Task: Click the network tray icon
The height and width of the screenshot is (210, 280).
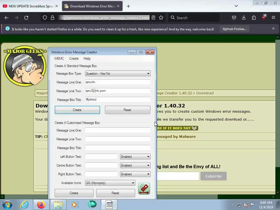Action: click(x=239, y=205)
